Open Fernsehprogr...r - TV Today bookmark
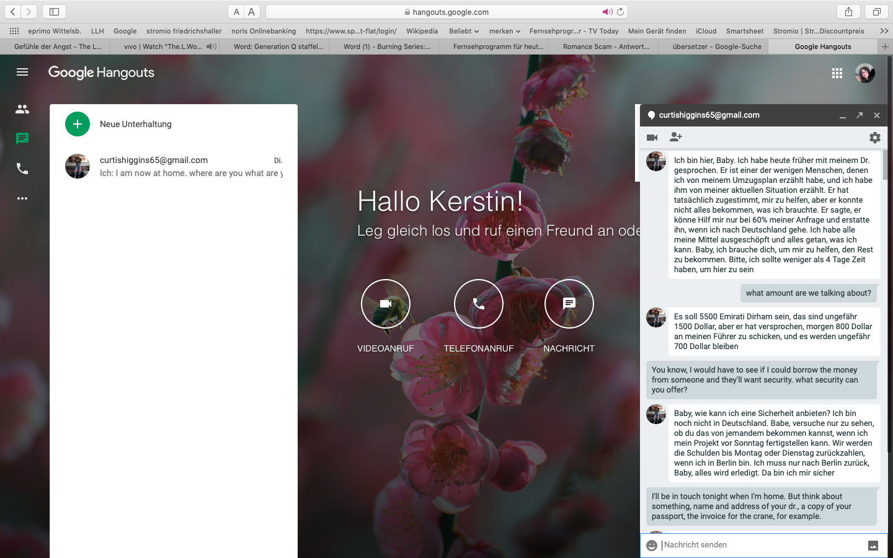893x558 pixels. click(574, 31)
